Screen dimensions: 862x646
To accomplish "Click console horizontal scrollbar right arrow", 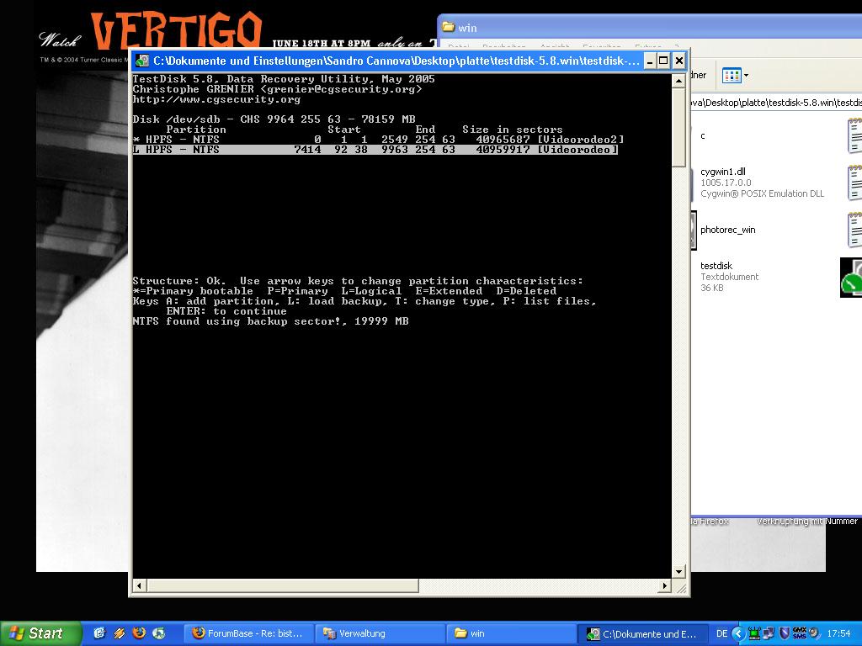I will [x=665, y=585].
